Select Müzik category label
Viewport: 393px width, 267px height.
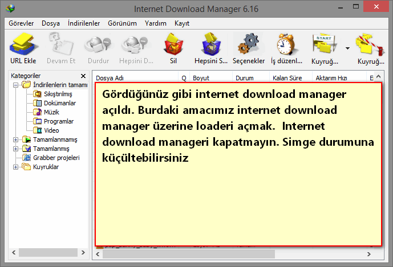(x=51, y=112)
